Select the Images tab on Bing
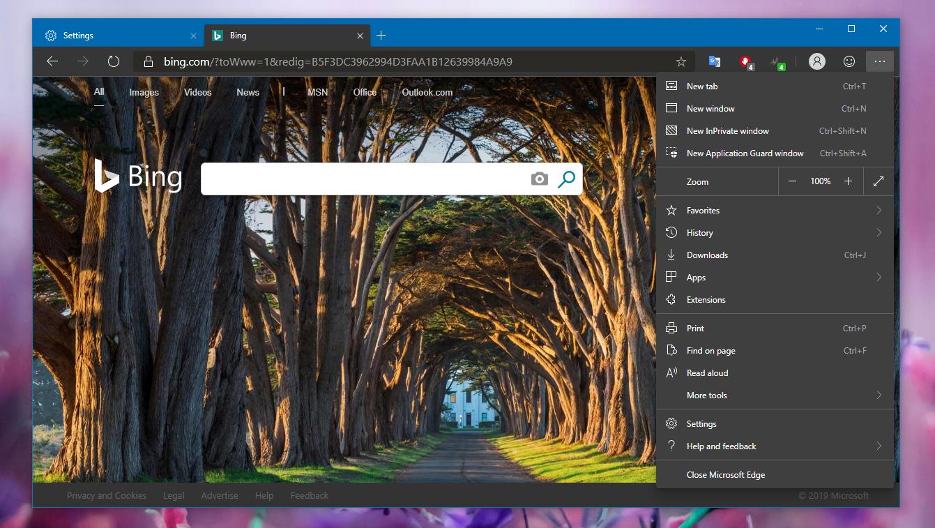Screen dimensions: 935x528 click(x=143, y=92)
